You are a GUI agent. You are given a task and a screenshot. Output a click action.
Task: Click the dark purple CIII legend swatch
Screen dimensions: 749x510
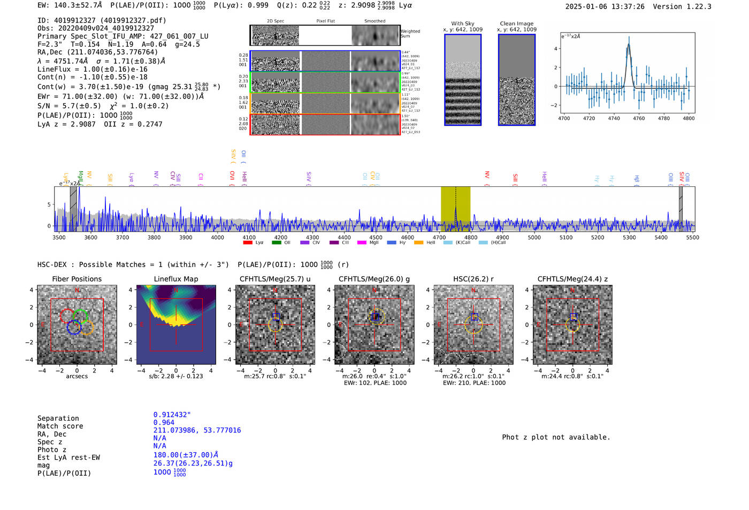click(334, 242)
